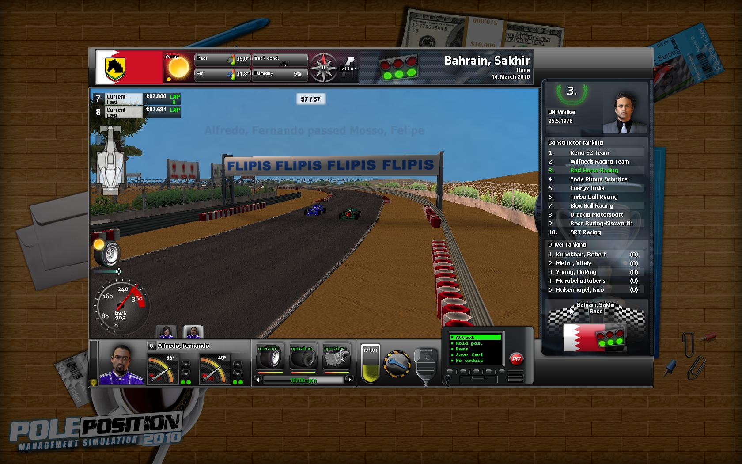
Task: Raise engine rpm with right arrow
Action: [350, 380]
